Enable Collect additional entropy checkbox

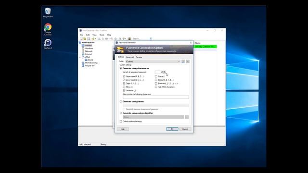pos(121,122)
